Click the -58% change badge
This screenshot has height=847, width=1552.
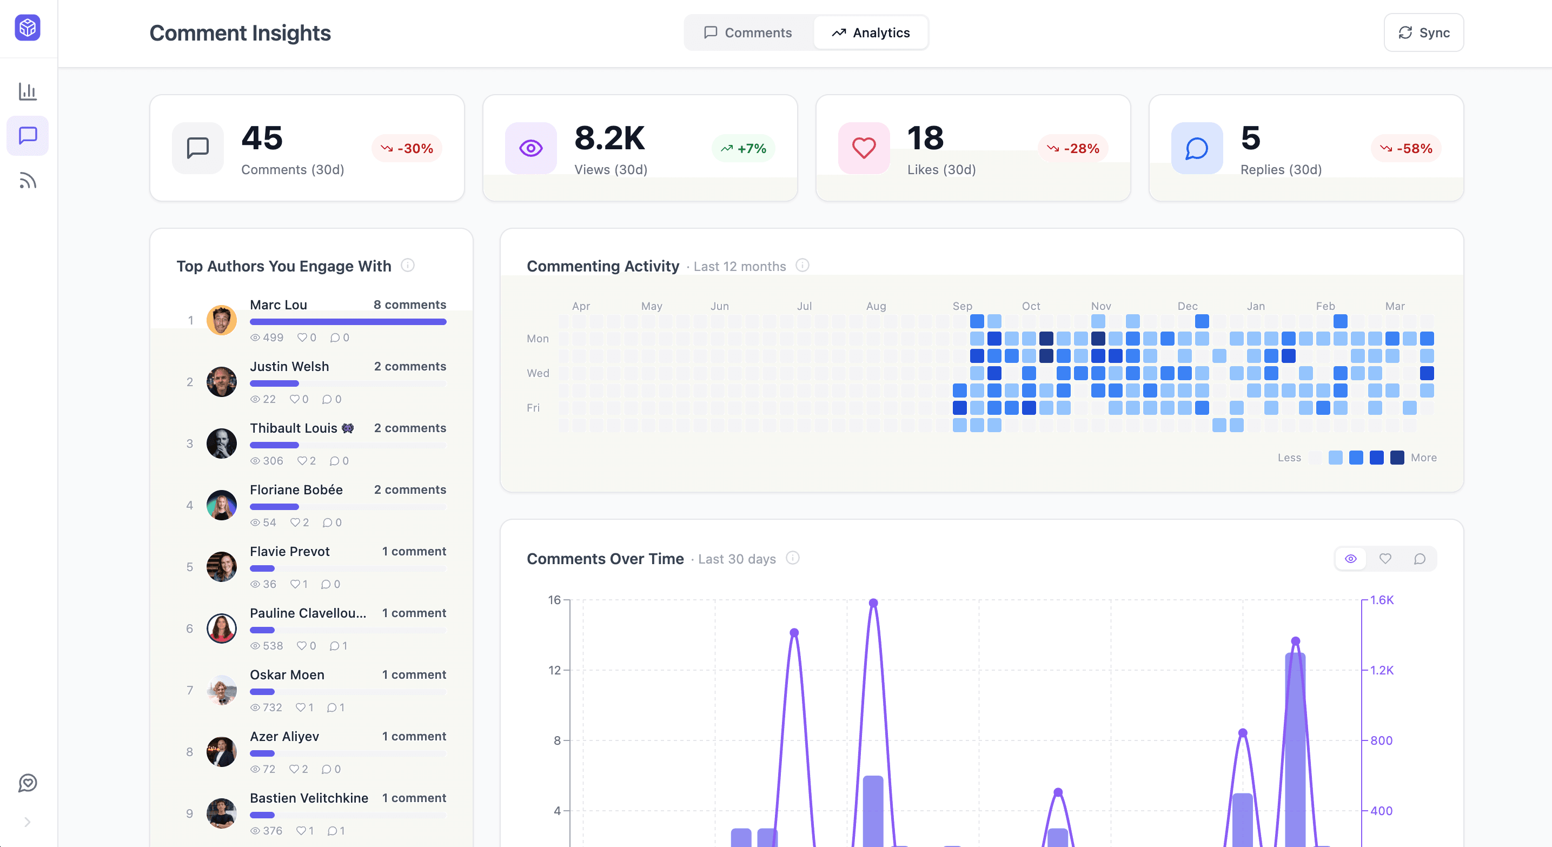point(1406,148)
